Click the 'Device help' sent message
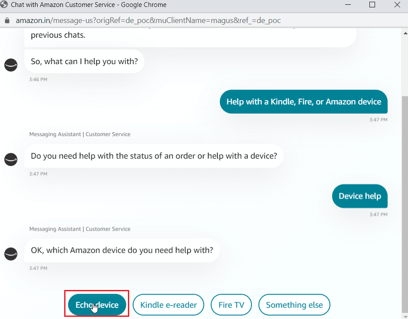This screenshot has width=408, height=319. coord(359,196)
